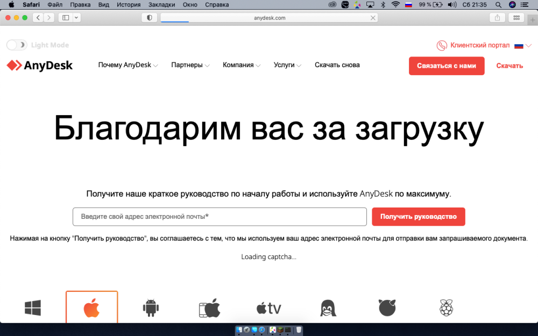
Task: Expand the Компания menu
Action: (x=241, y=65)
